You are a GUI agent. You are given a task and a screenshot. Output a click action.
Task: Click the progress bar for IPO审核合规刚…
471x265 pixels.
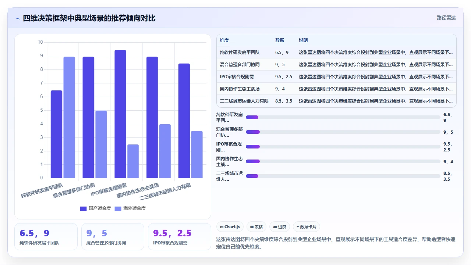343,147
